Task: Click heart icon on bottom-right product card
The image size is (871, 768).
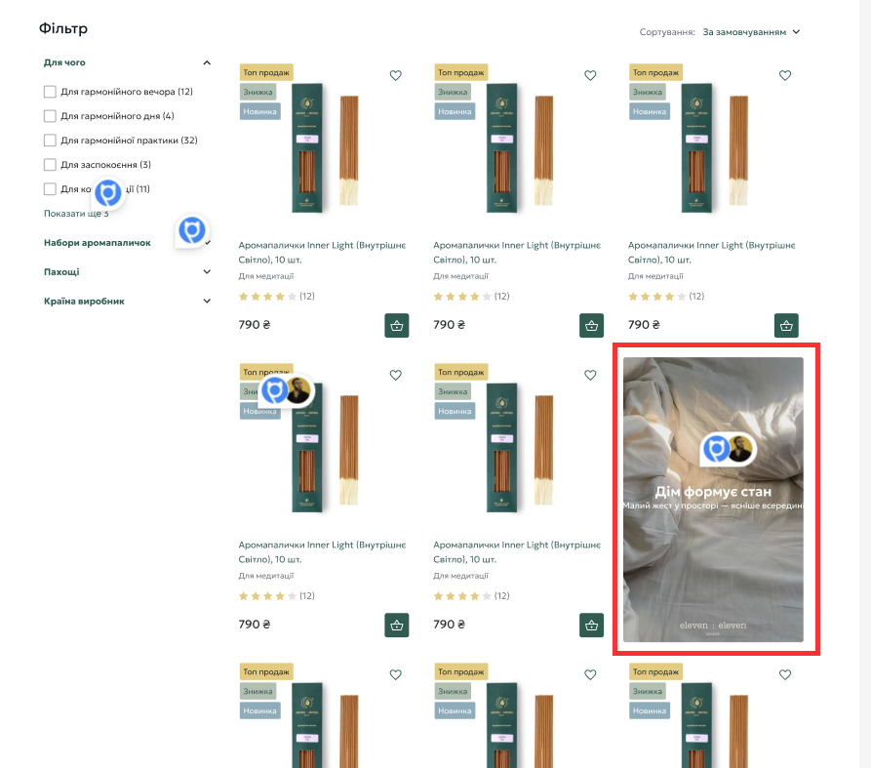Action: click(785, 674)
